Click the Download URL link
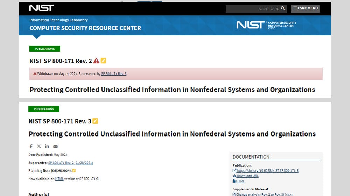350x196 pixels. pyautogui.click(x=247, y=176)
